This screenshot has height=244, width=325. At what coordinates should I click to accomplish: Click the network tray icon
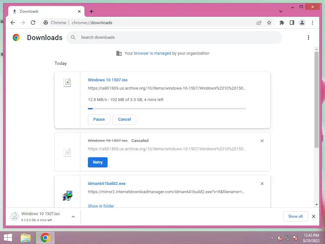tap(288, 238)
